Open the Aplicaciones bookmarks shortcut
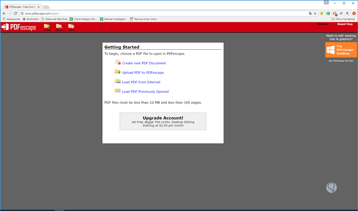This screenshot has height=211, width=358. (x=11, y=19)
